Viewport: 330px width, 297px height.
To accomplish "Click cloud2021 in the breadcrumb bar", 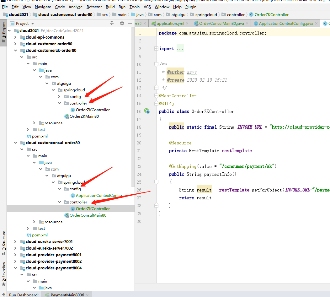I will (18, 14).
